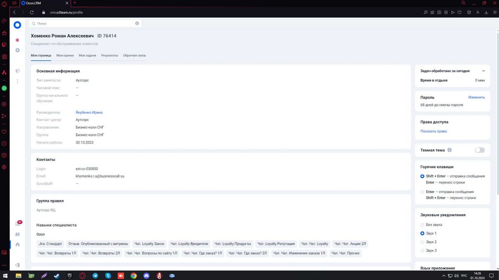Expand the Opera sidebar more options dots
Image resolution: width=499 pixels, height=280 pixels.
click(x=4, y=265)
